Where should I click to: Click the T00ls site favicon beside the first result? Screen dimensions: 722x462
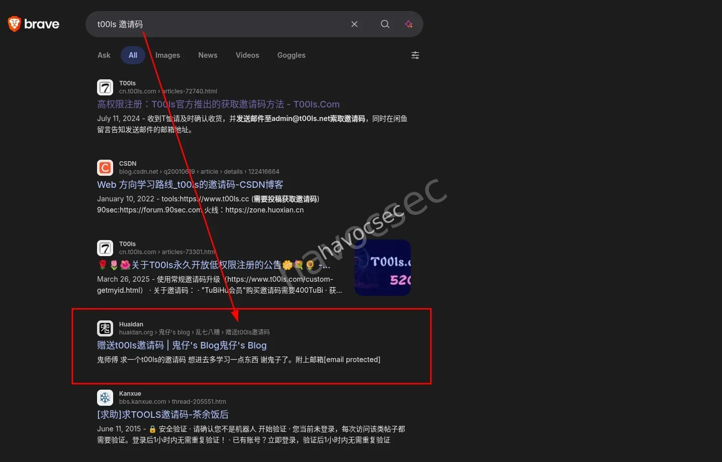105,87
